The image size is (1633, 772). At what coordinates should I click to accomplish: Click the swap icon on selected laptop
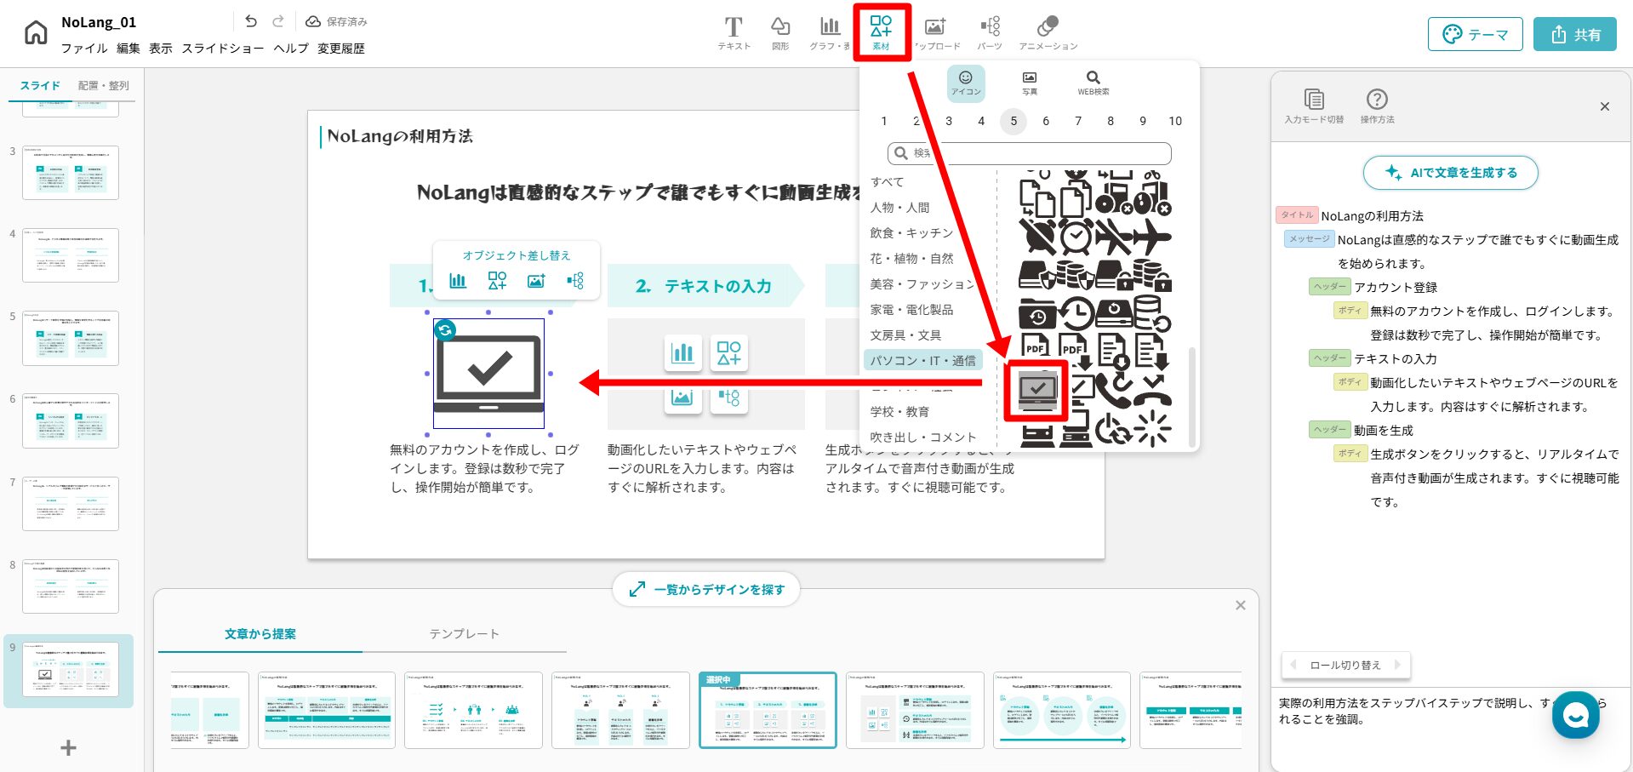pyautogui.click(x=445, y=330)
